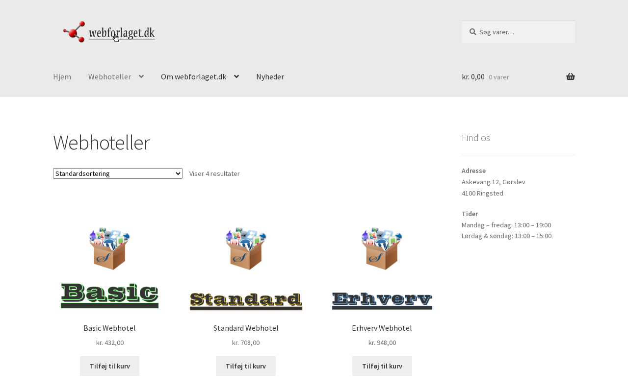628x392 pixels.
Task: Open the Standard Webhotel title link
Action: (246, 328)
